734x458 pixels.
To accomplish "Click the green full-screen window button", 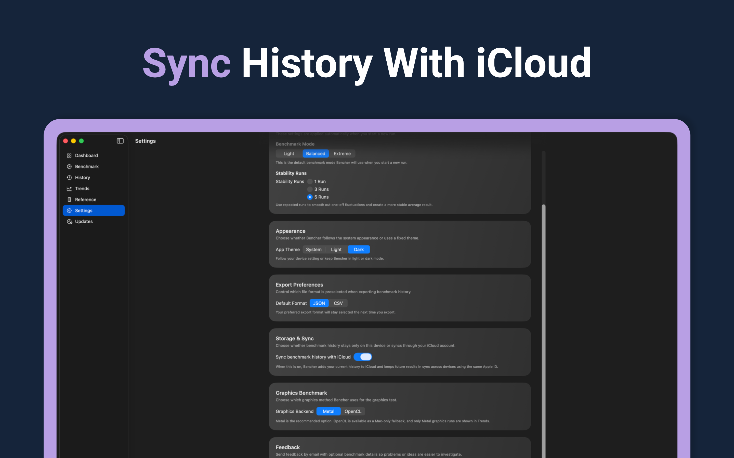I will (x=81, y=141).
